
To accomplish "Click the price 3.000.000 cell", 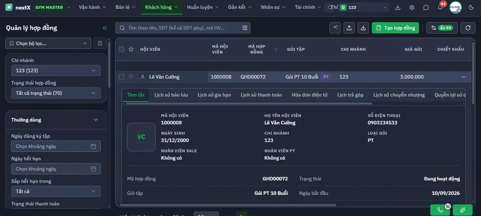I will point(412,77).
